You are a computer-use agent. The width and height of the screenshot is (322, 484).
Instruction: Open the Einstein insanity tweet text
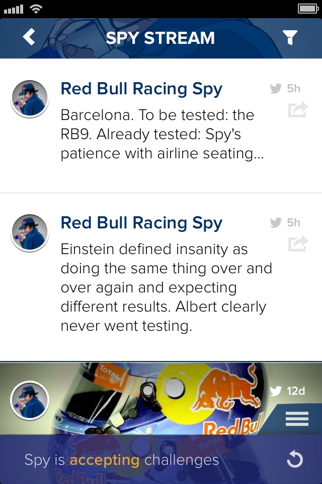coord(166,287)
